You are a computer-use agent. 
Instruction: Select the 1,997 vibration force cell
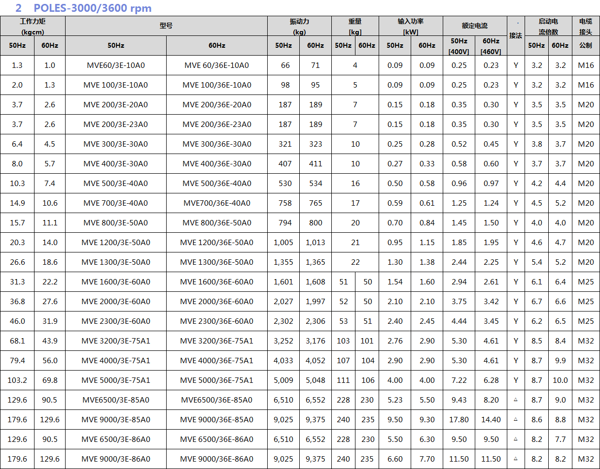pyautogui.click(x=315, y=302)
